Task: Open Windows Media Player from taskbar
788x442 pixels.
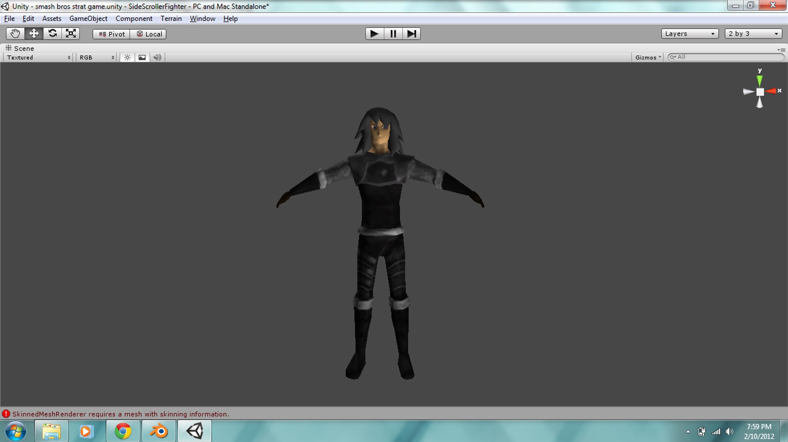Action: (x=87, y=431)
